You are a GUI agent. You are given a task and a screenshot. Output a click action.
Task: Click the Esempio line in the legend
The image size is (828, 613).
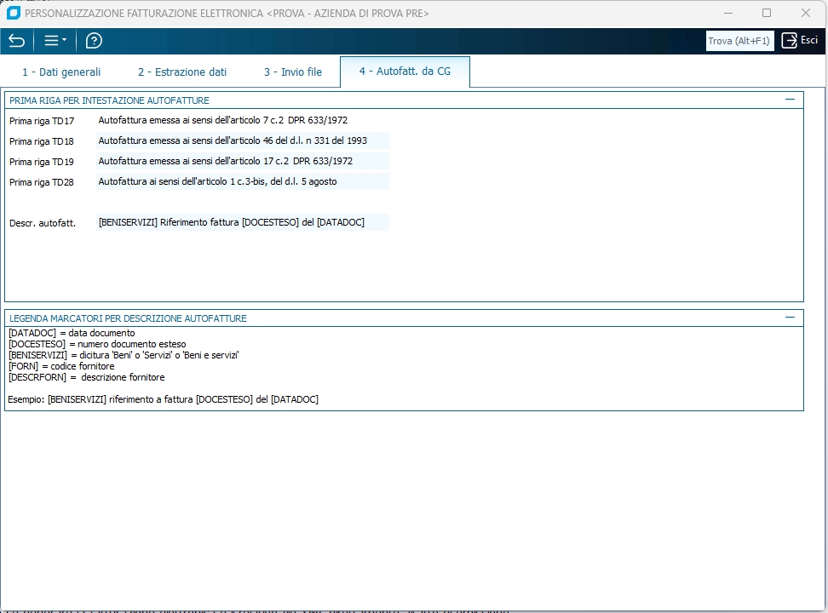click(164, 399)
